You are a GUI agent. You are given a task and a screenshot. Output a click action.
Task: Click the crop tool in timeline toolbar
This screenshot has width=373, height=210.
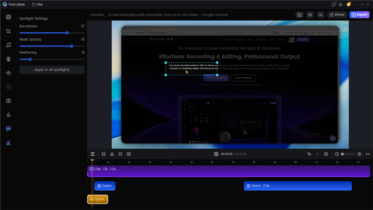[103, 154]
